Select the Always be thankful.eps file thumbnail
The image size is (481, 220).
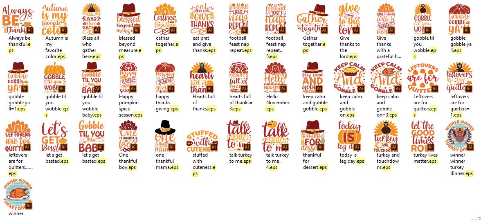pyautogui.click(x=18, y=19)
